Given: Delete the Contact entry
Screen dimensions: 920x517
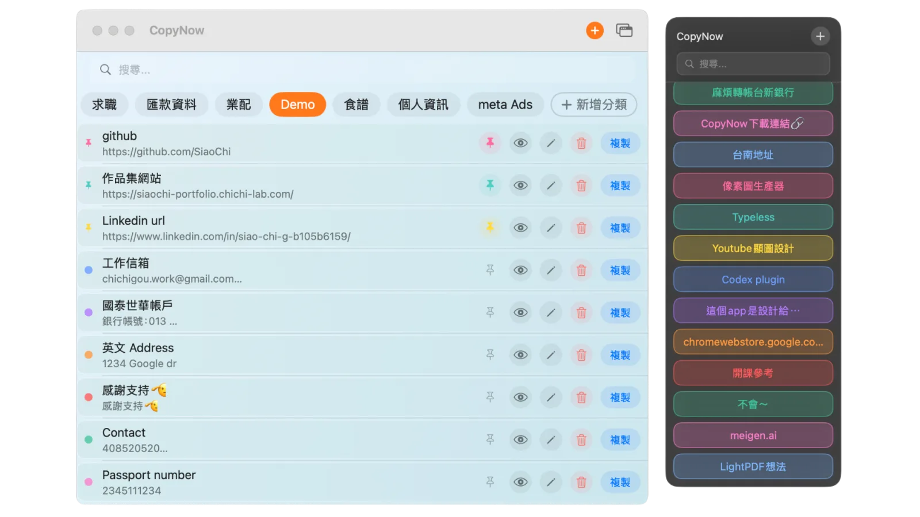Looking at the screenshot, I should coord(581,439).
